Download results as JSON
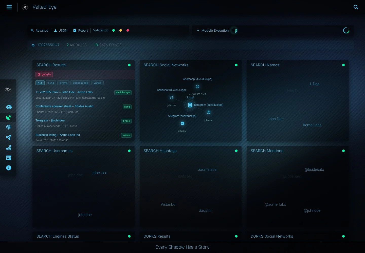This screenshot has height=253, width=365. (x=61, y=31)
